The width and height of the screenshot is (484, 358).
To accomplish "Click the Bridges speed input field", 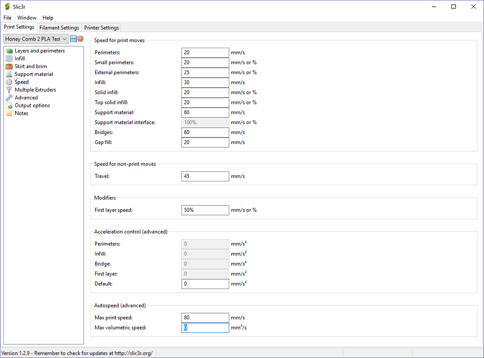I will click(205, 132).
